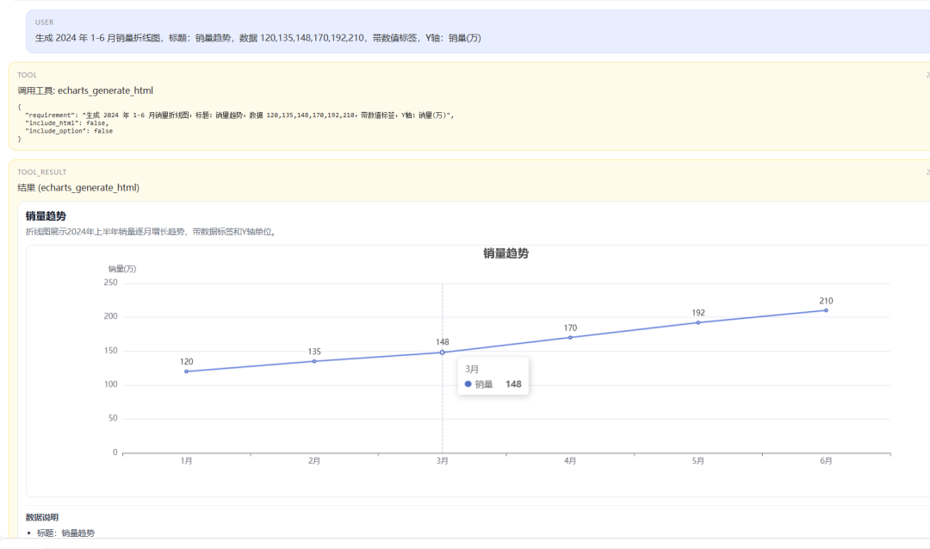Click the 50 y-axis tick label

(x=113, y=418)
